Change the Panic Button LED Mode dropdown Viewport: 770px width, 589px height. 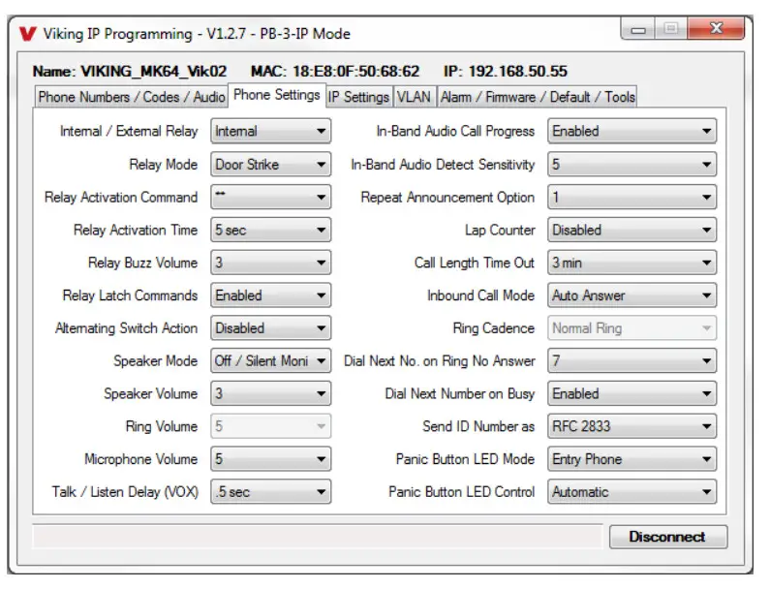[x=632, y=459]
